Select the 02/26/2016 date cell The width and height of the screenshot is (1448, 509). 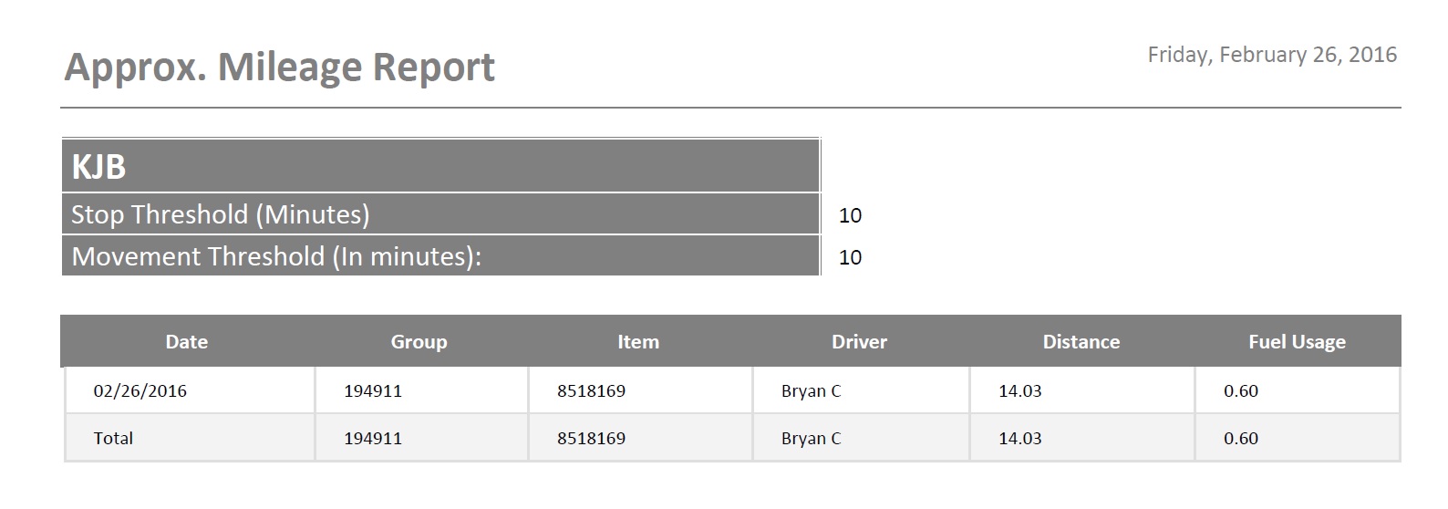(x=140, y=391)
